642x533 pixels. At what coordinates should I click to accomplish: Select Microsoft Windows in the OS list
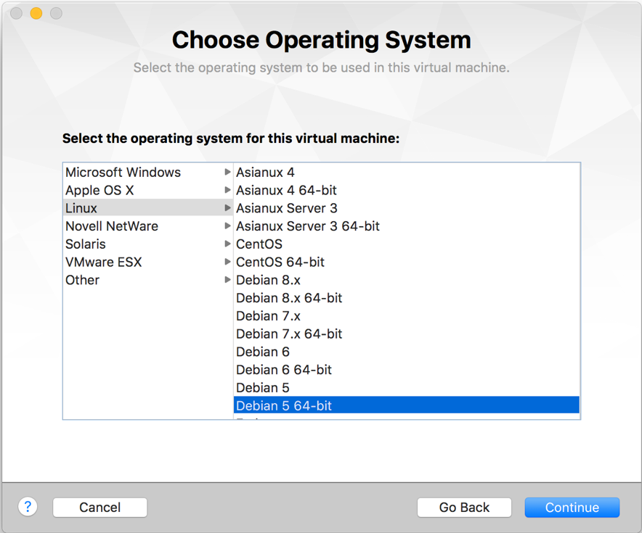point(148,172)
